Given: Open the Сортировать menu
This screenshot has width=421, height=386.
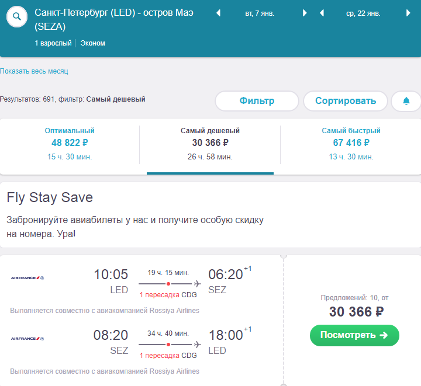Looking at the screenshot, I should (x=346, y=101).
